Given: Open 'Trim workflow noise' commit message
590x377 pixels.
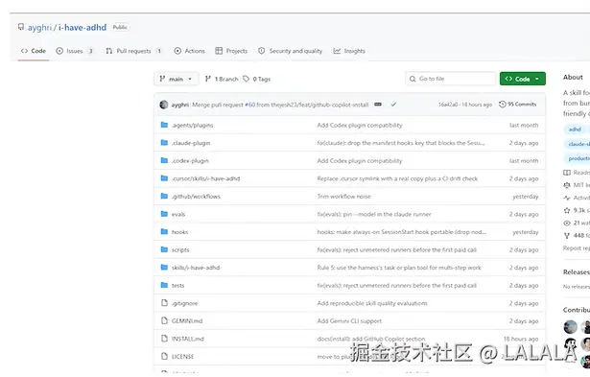Looking at the screenshot, I should tap(343, 197).
